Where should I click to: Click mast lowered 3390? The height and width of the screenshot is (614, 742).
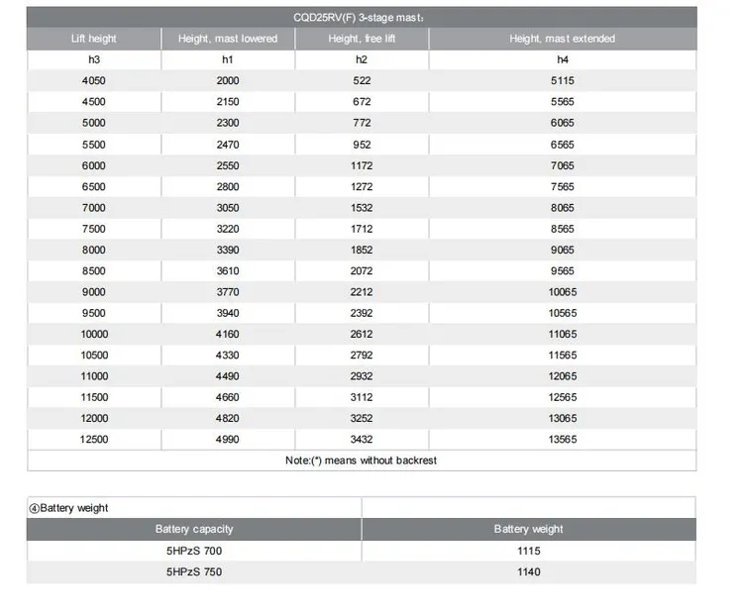pyautogui.click(x=228, y=250)
